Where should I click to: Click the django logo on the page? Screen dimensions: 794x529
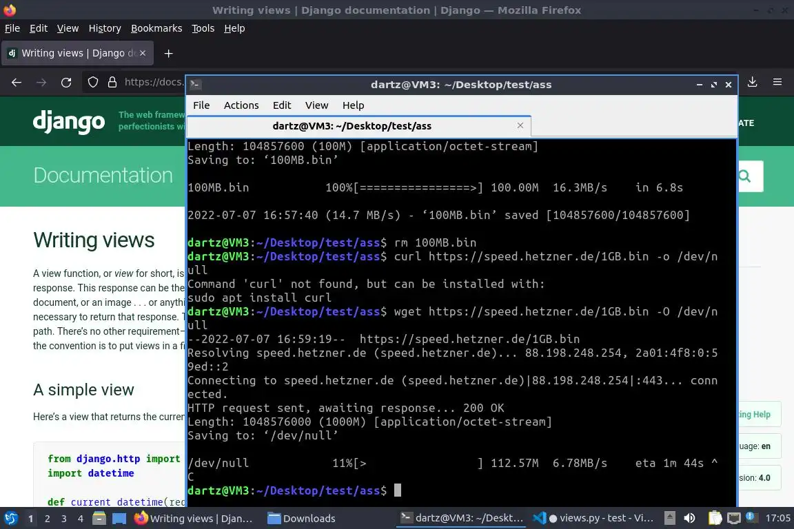69,122
